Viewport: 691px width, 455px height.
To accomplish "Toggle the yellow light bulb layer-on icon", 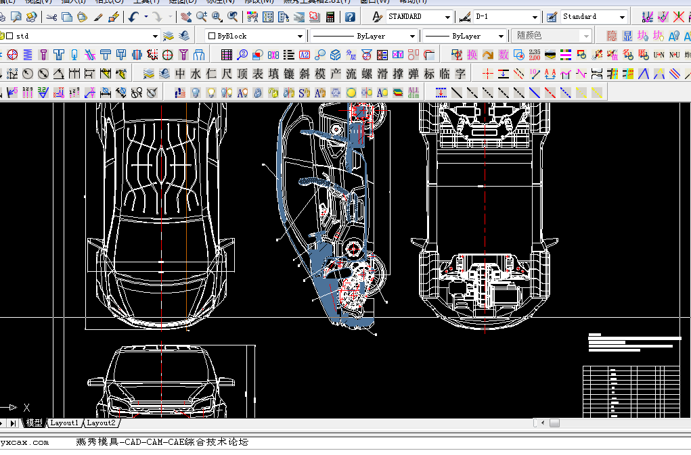I will [211, 93].
